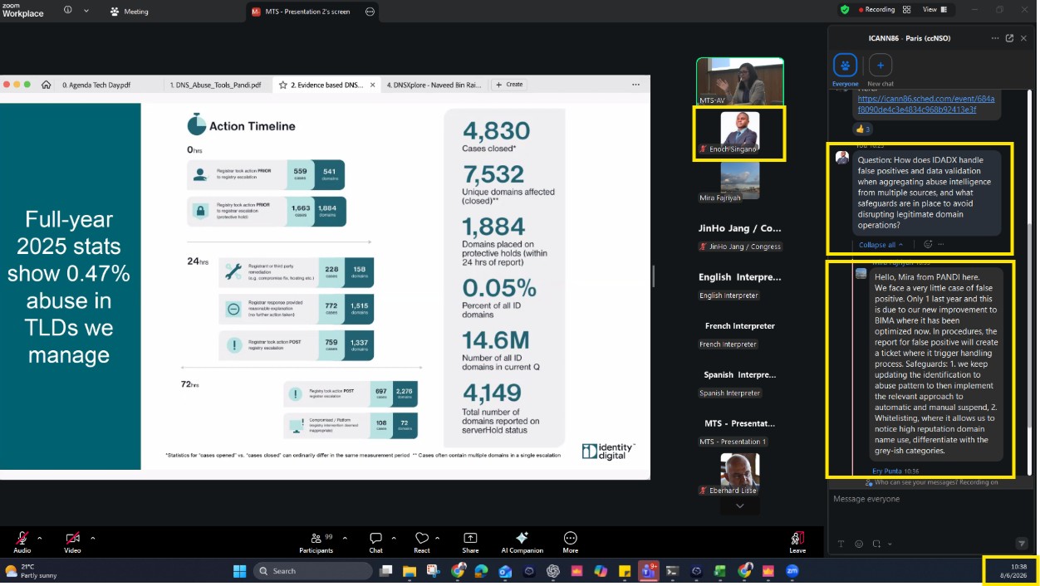Expand the caret beside Participants

click(345, 538)
